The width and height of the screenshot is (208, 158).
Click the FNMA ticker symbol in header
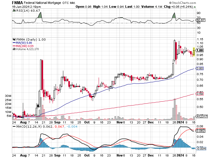[17, 3]
